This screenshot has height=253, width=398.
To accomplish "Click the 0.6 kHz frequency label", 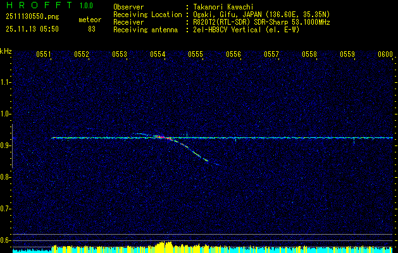I will pyautogui.click(x=6, y=240).
